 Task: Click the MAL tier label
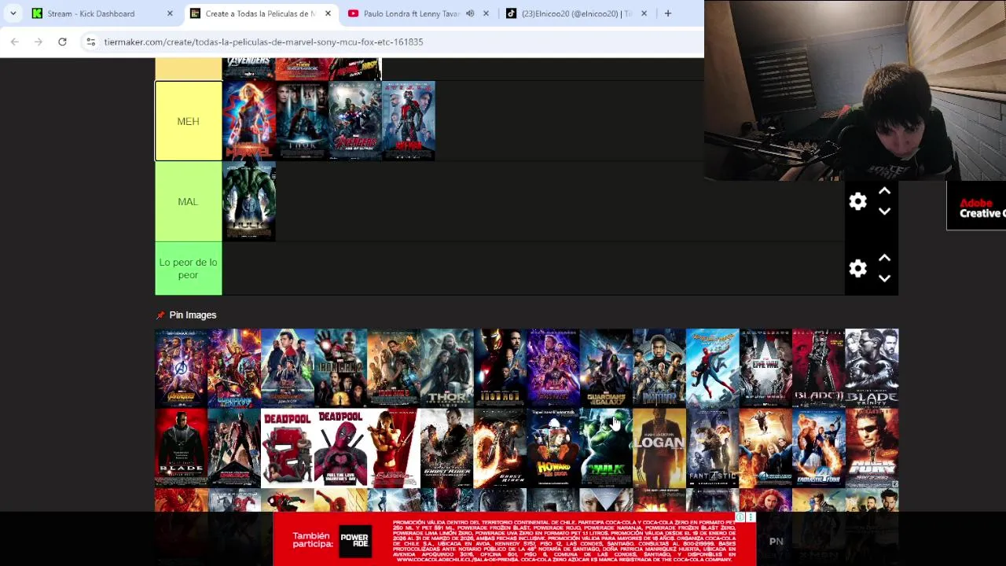click(x=189, y=201)
